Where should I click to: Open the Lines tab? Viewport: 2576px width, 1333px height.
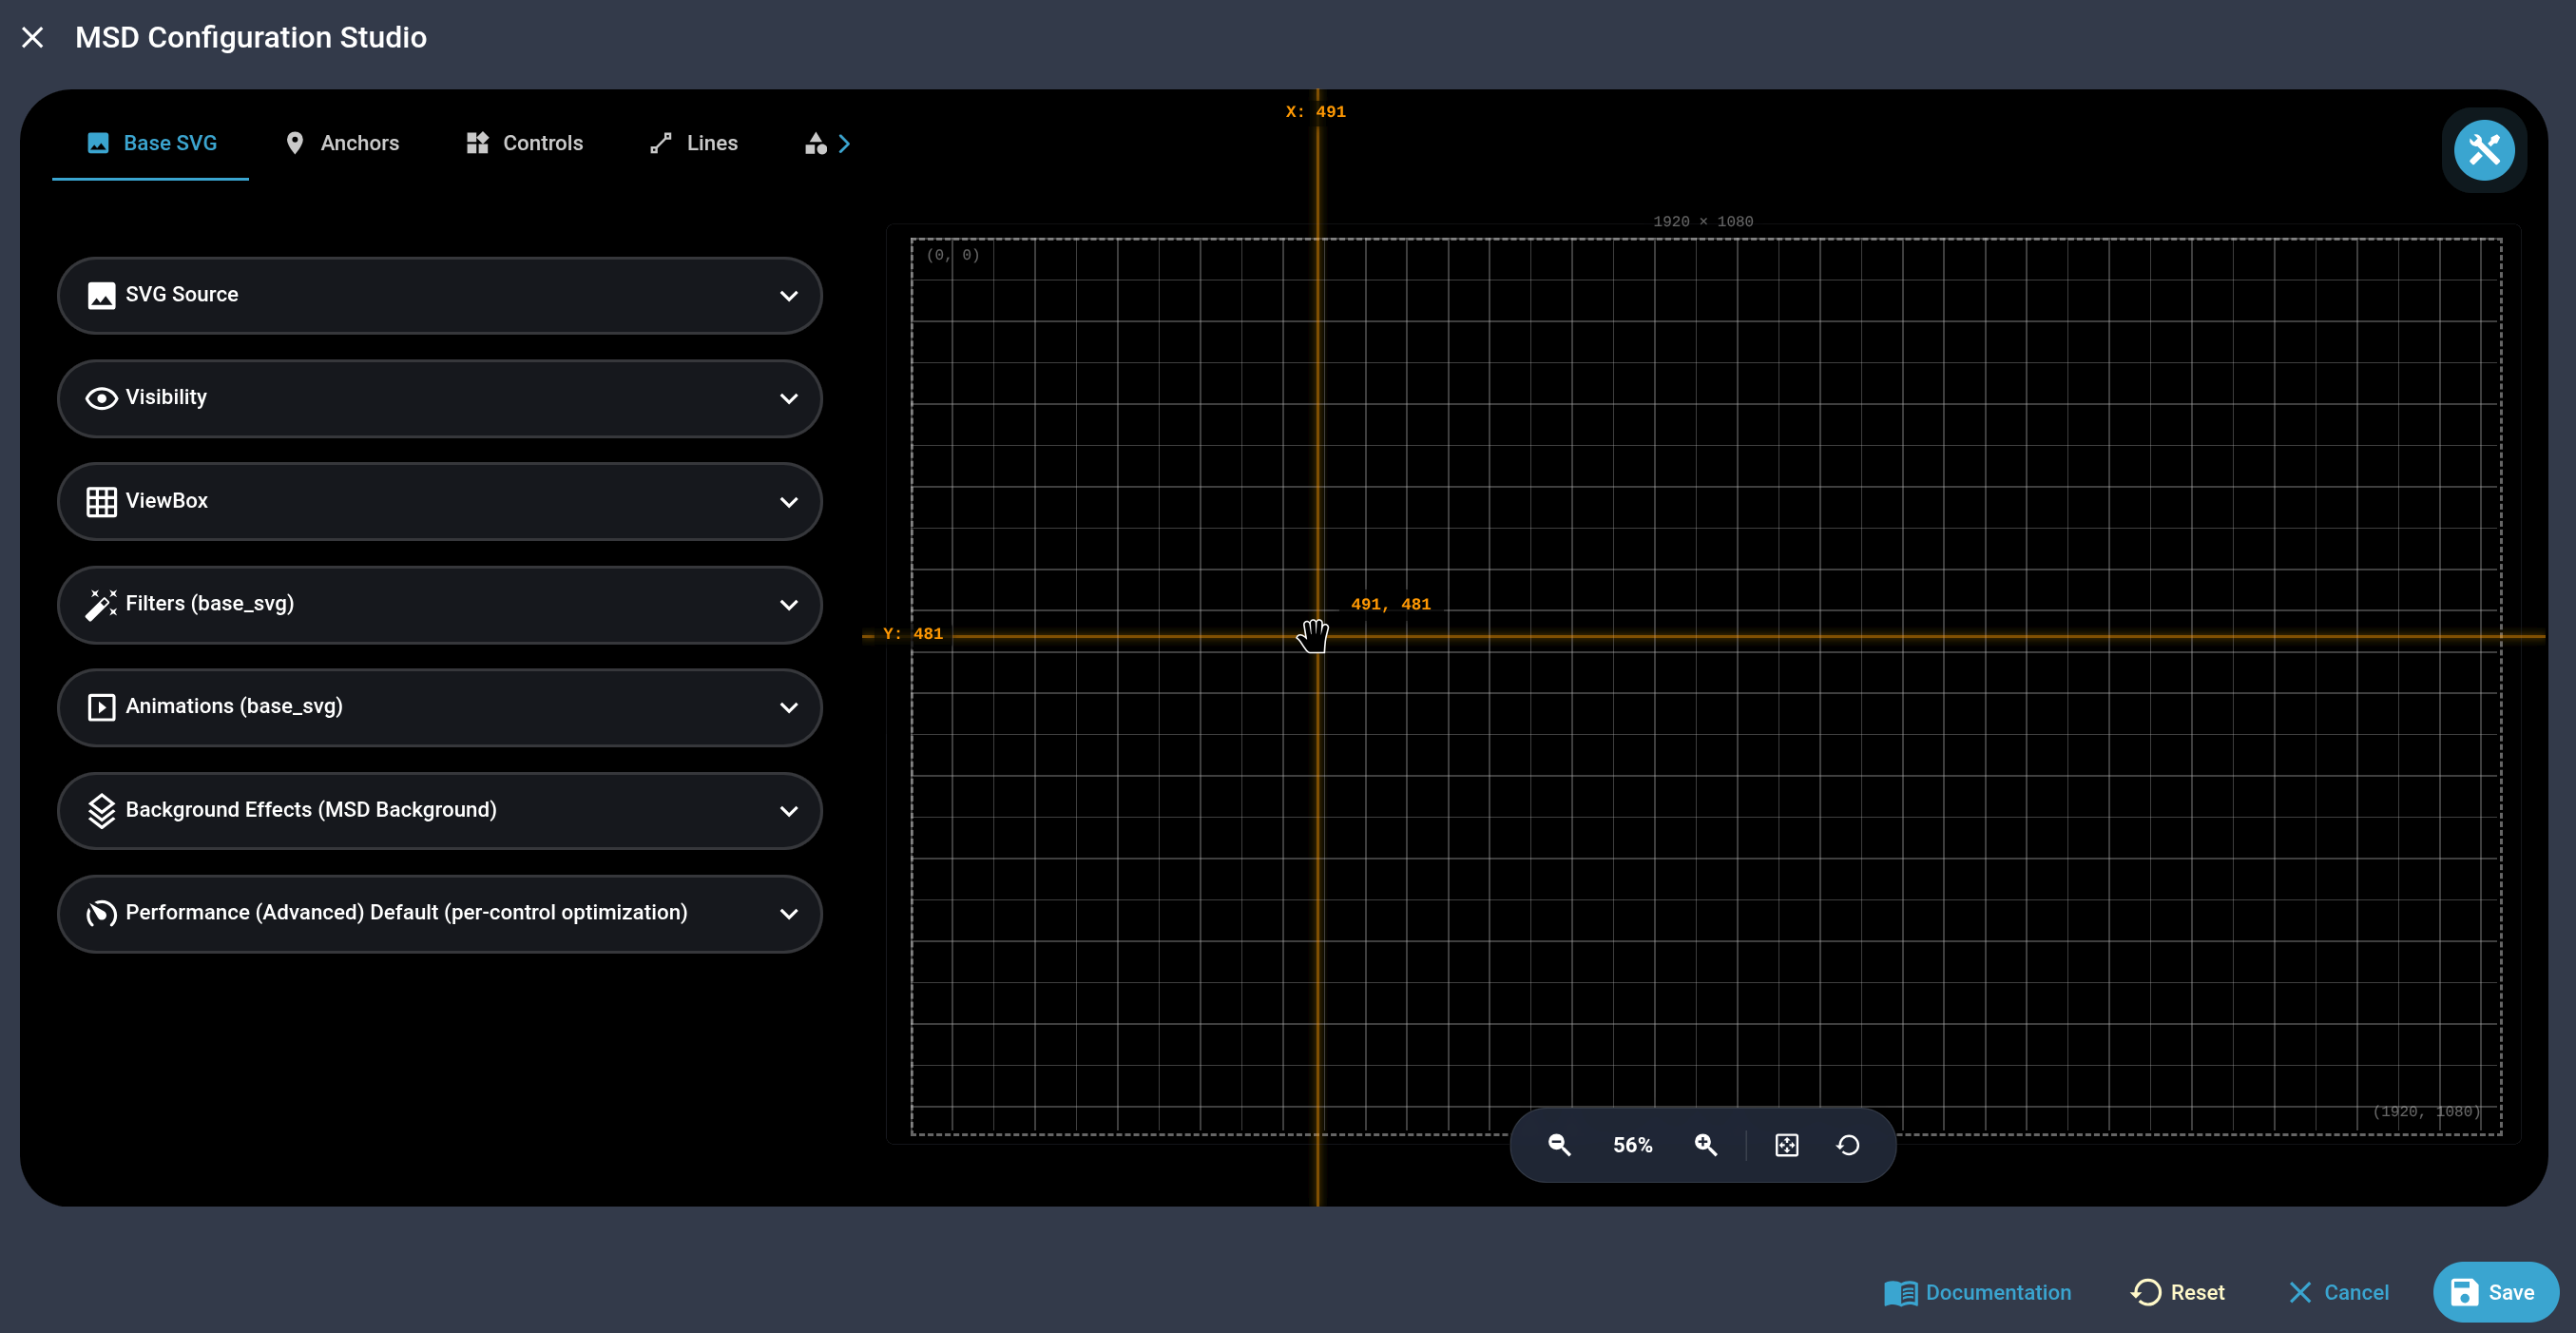693,143
